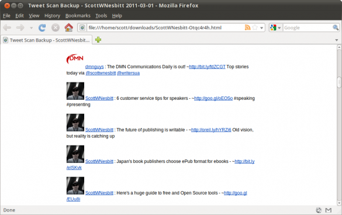The height and width of the screenshot is (215, 342).
Task: Open a new tab with the plus icon
Action: tap(98, 40)
